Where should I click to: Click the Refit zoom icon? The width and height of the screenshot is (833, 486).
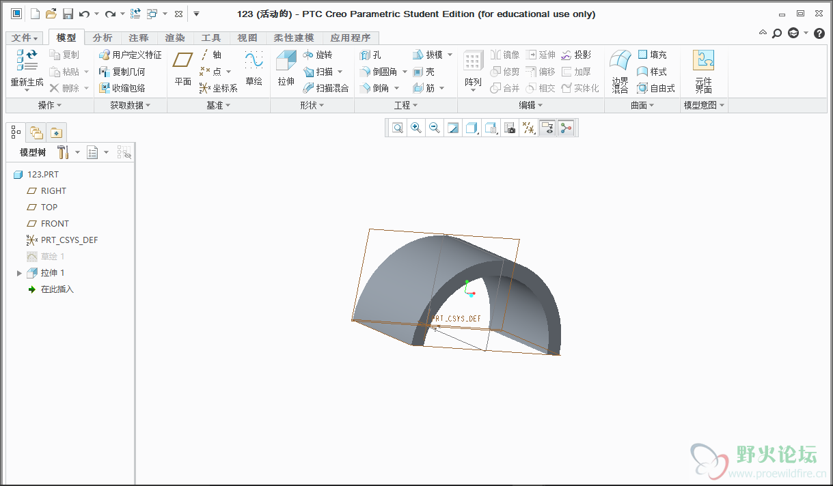coord(398,128)
